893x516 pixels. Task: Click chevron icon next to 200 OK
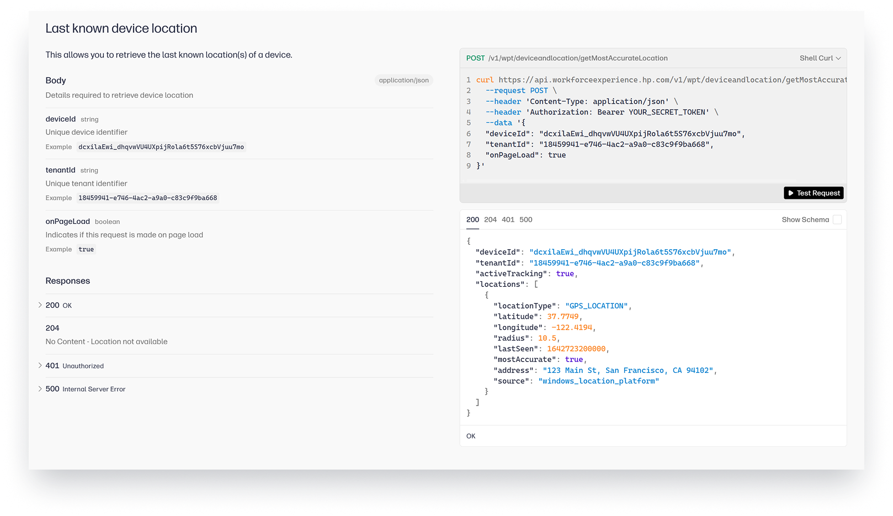pos(40,305)
